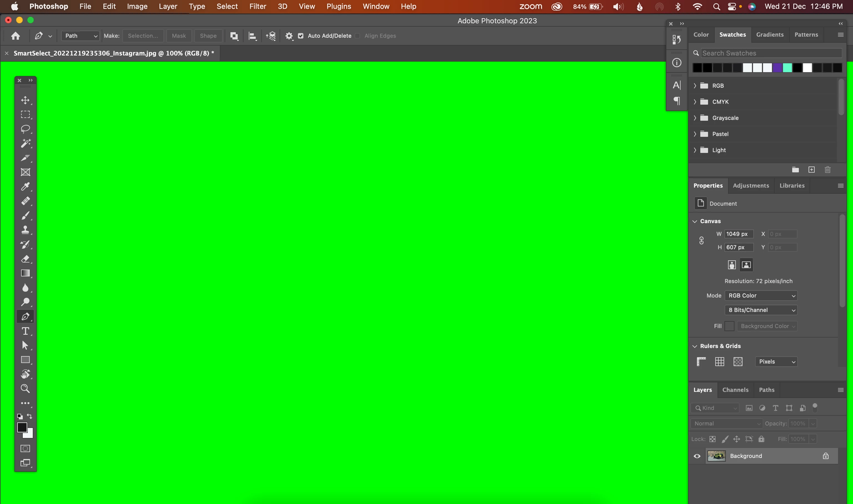Switch to the Channels tab
The height and width of the screenshot is (504, 853).
[x=735, y=390]
